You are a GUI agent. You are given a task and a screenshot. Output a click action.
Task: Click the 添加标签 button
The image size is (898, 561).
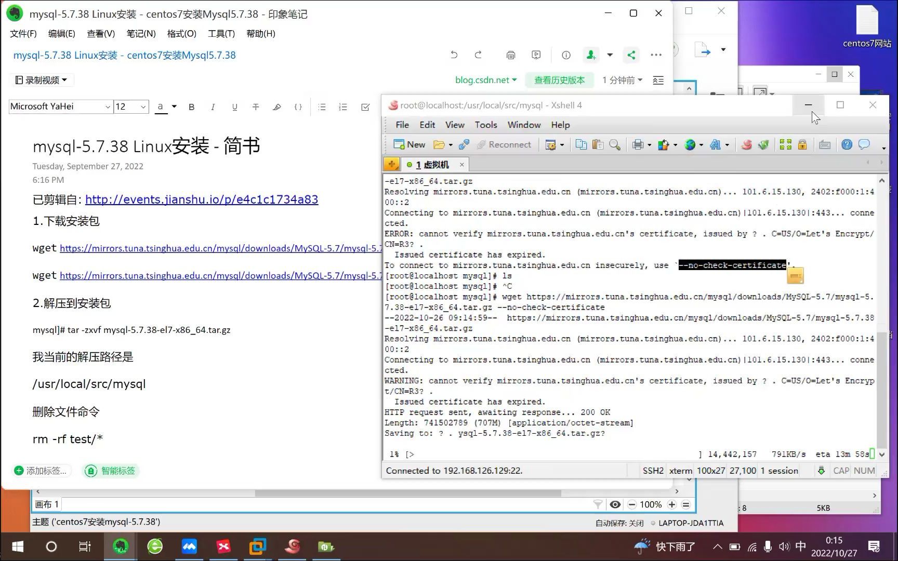41,471
